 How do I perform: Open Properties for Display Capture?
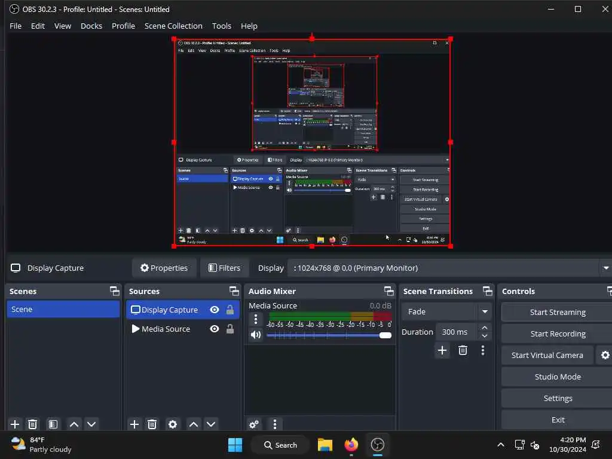coord(164,268)
